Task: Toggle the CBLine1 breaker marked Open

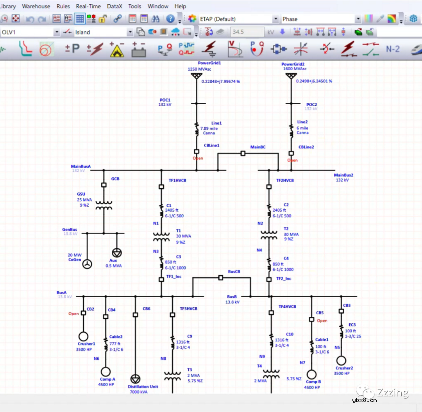Action: coord(197,152)
